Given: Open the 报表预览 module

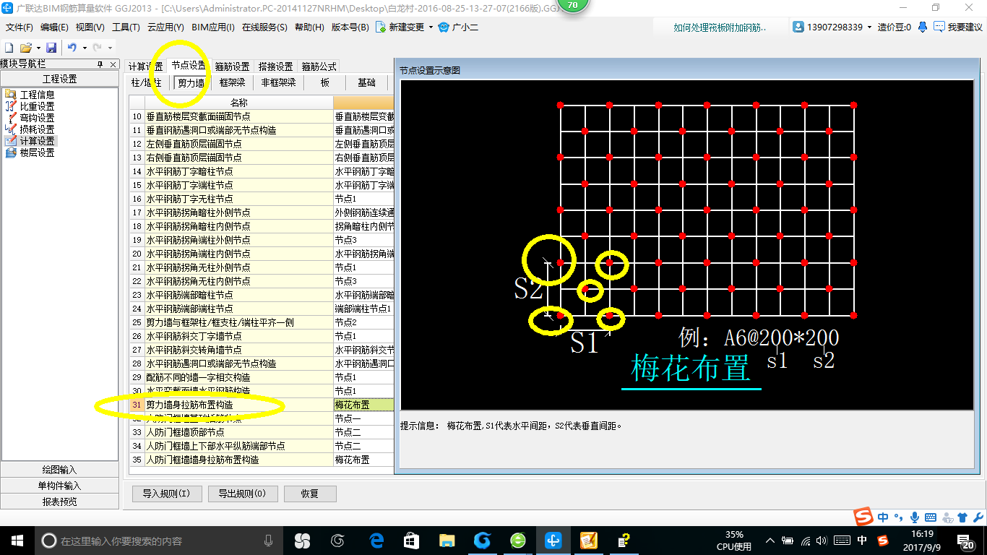Looking at the screenshot, I should tap(59, 502).
